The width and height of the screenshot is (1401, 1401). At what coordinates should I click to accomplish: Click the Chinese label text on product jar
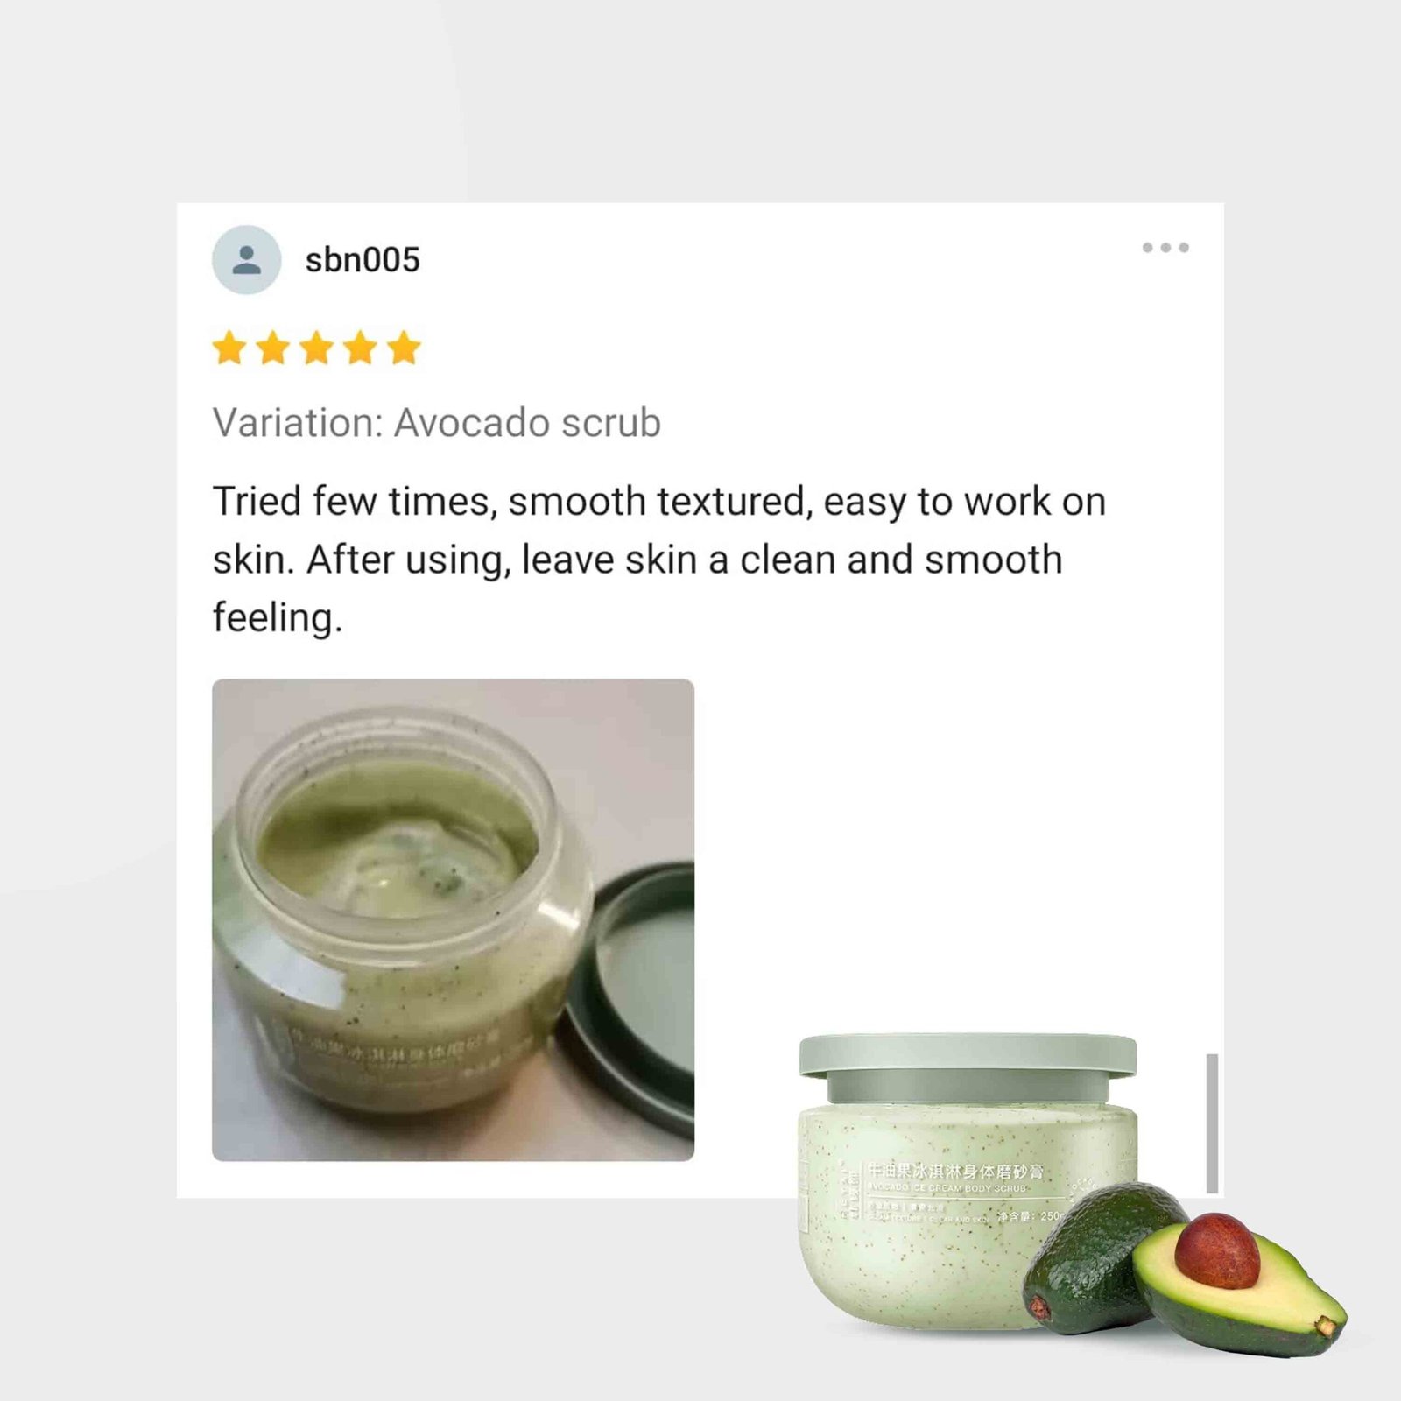[954, 1171]
